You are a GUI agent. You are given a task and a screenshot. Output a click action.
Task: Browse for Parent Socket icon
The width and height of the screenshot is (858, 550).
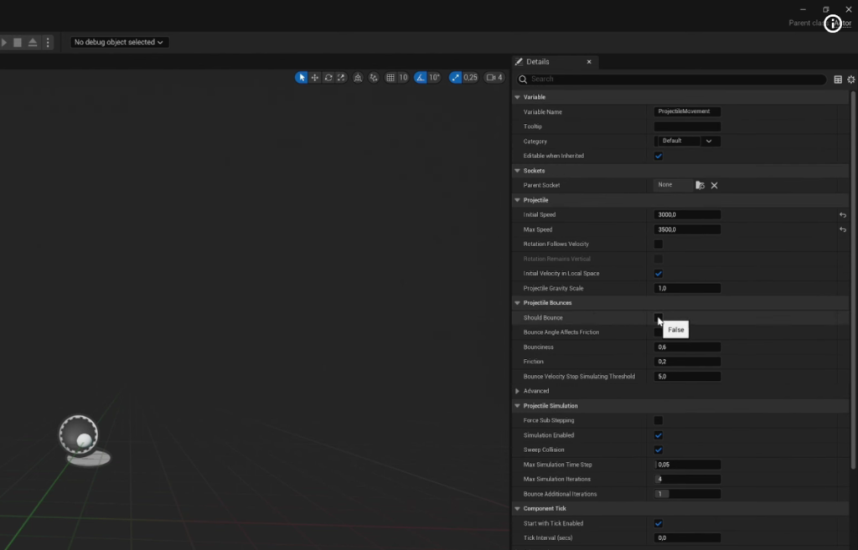[x=700, y=185]
